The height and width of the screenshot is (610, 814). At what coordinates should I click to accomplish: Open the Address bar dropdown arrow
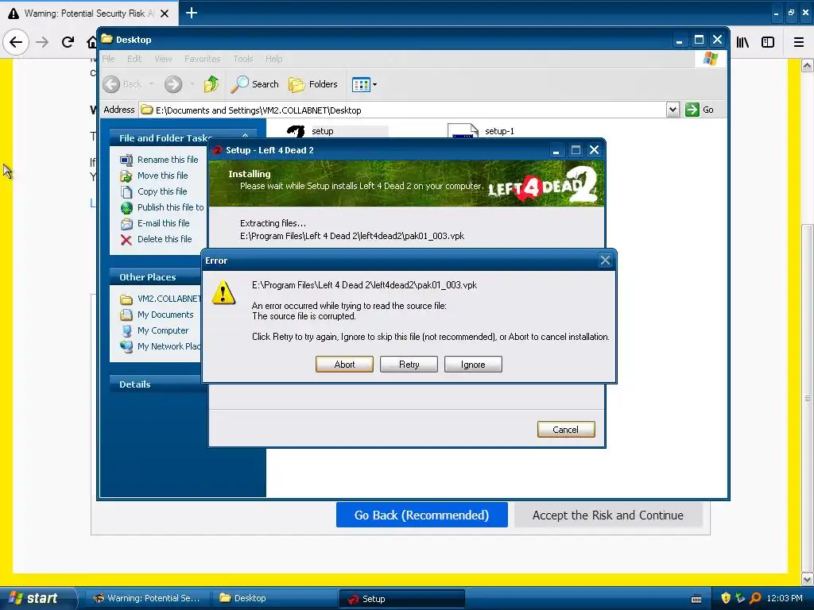click(673, 110)
